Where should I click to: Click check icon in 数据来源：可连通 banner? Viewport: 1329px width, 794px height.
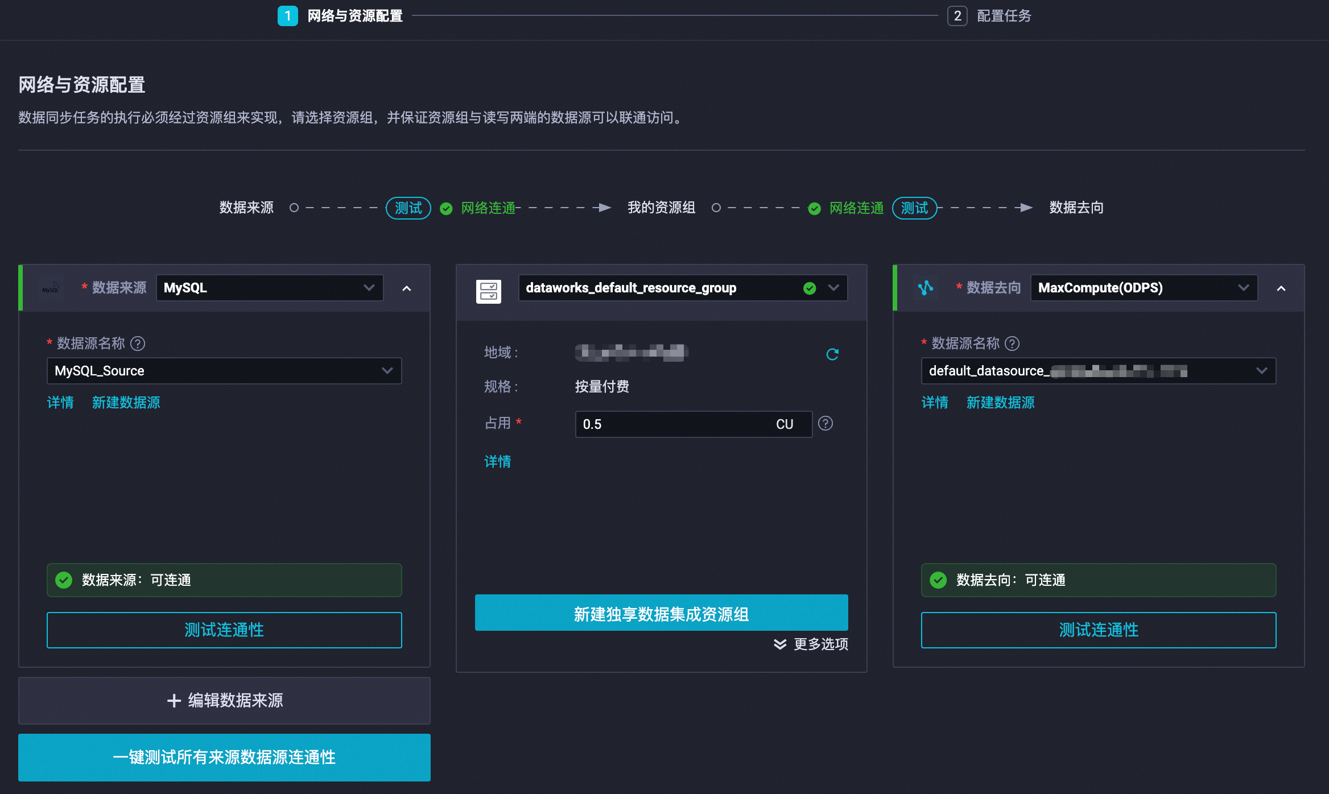tap(64, 580)
